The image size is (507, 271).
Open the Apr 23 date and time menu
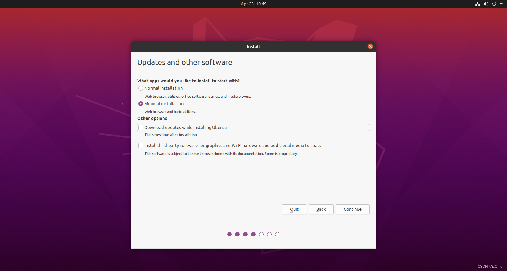[253, 4]
